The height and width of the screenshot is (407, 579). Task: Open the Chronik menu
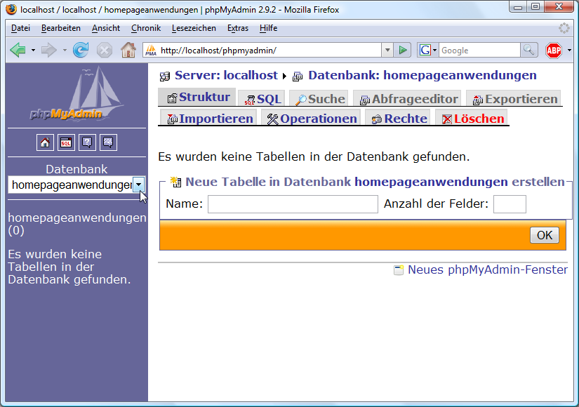pos(146,28)
